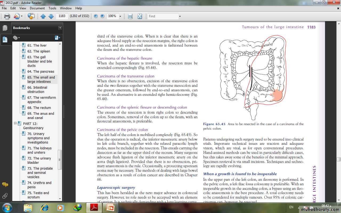
Task: Open Internet Explorer from the taskbar
Action: click(x=44, y=207)
